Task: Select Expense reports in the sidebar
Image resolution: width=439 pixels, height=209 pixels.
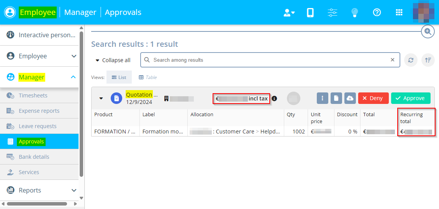Action: (x=39, y=111)
